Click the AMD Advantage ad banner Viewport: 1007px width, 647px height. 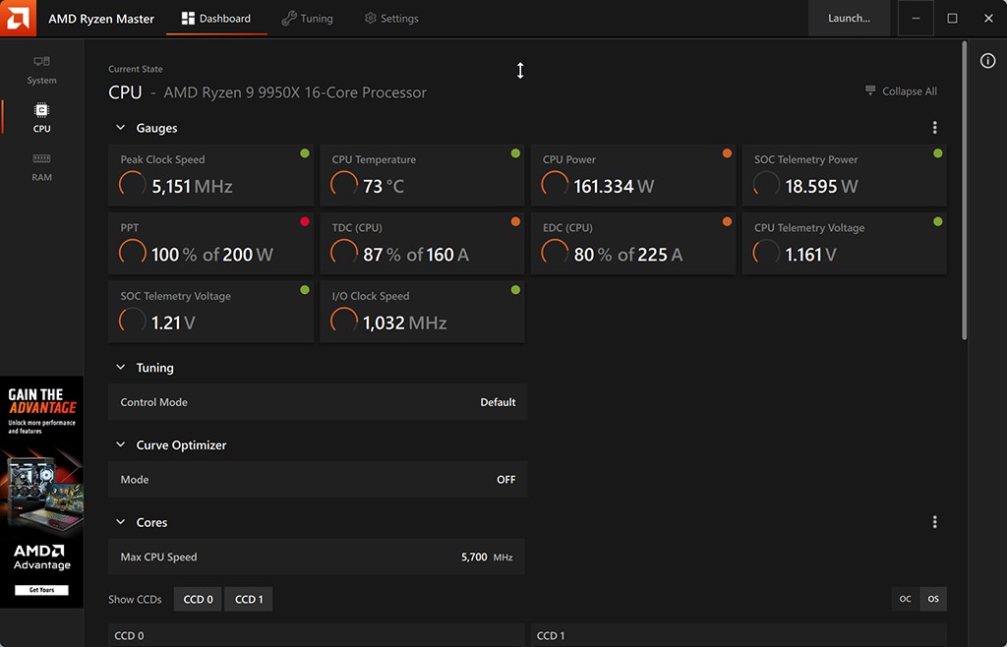coord(41,492)
